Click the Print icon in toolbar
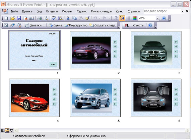The image size is (191, 140). [x=40, y=18]
